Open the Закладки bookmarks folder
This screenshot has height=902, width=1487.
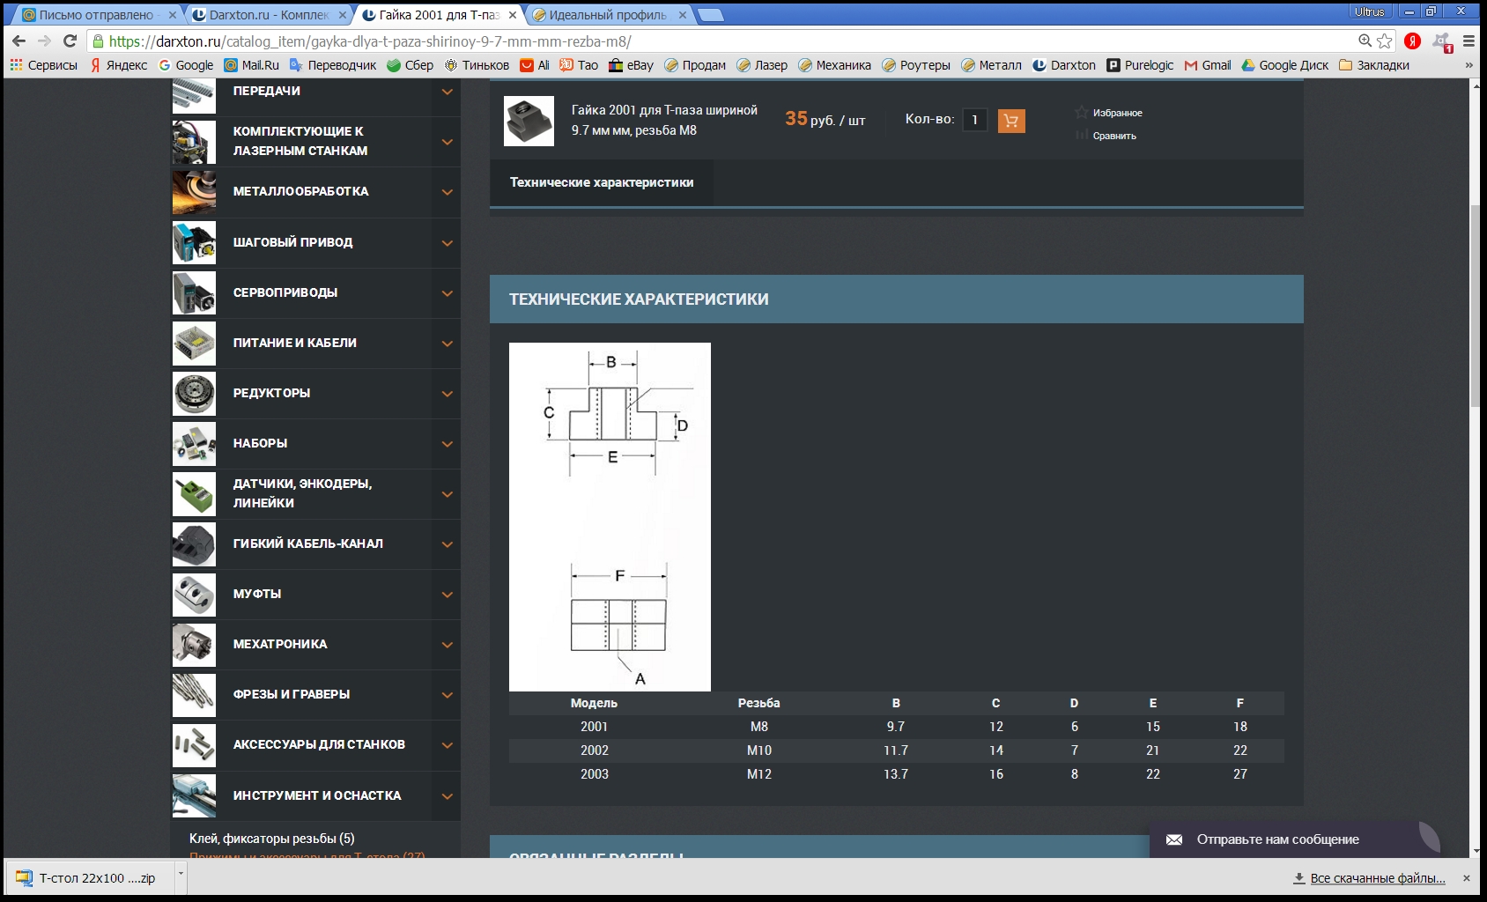pos(1374,65)
